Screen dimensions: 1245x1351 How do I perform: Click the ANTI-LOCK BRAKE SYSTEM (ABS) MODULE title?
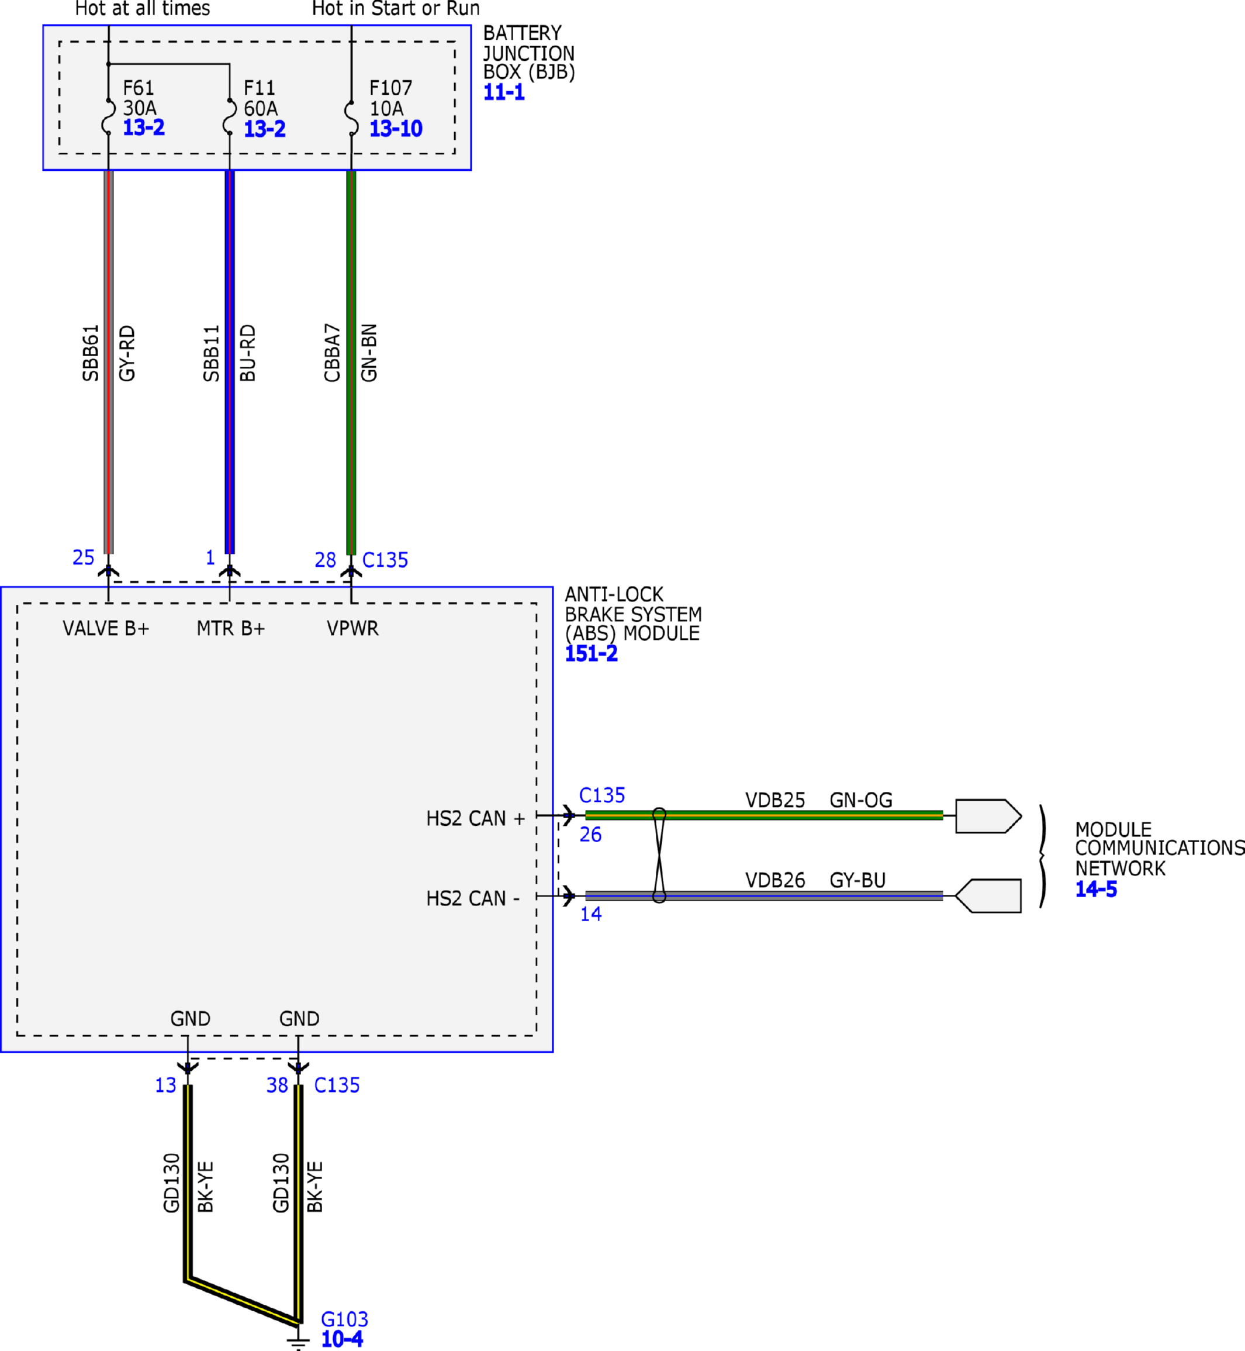[633, 614]
